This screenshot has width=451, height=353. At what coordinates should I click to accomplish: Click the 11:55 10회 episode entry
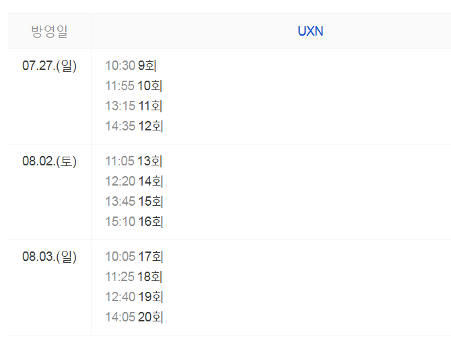pyautogui.click(x=134, y=86)
